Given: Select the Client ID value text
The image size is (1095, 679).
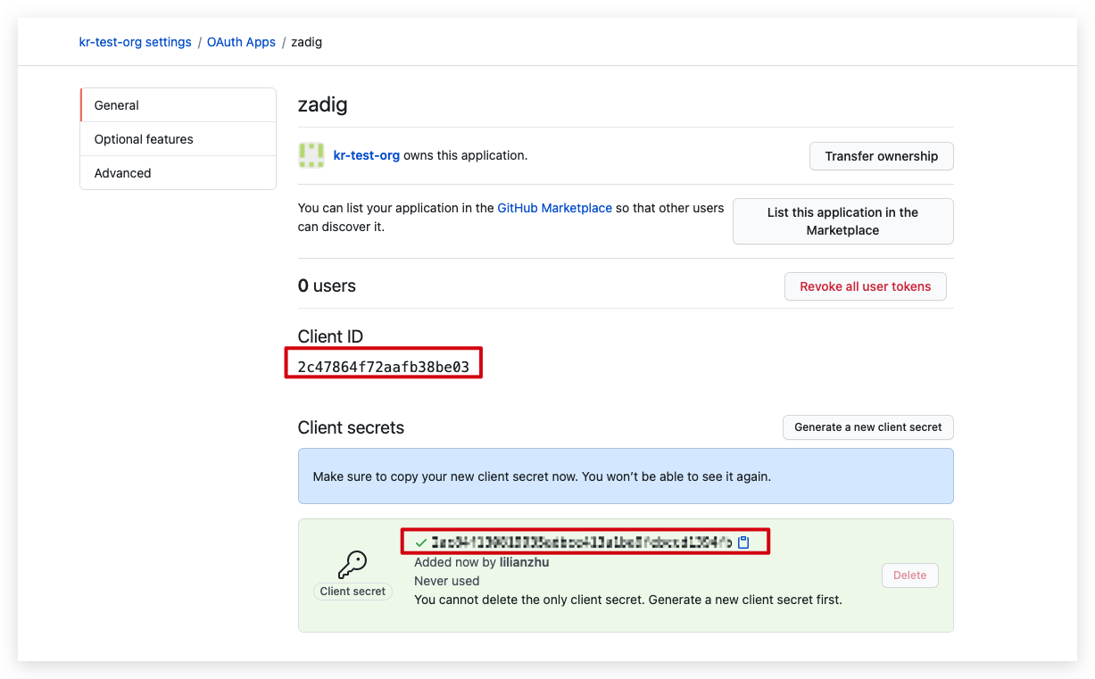Looking at the screenshot, I should (x=383, y=362).
